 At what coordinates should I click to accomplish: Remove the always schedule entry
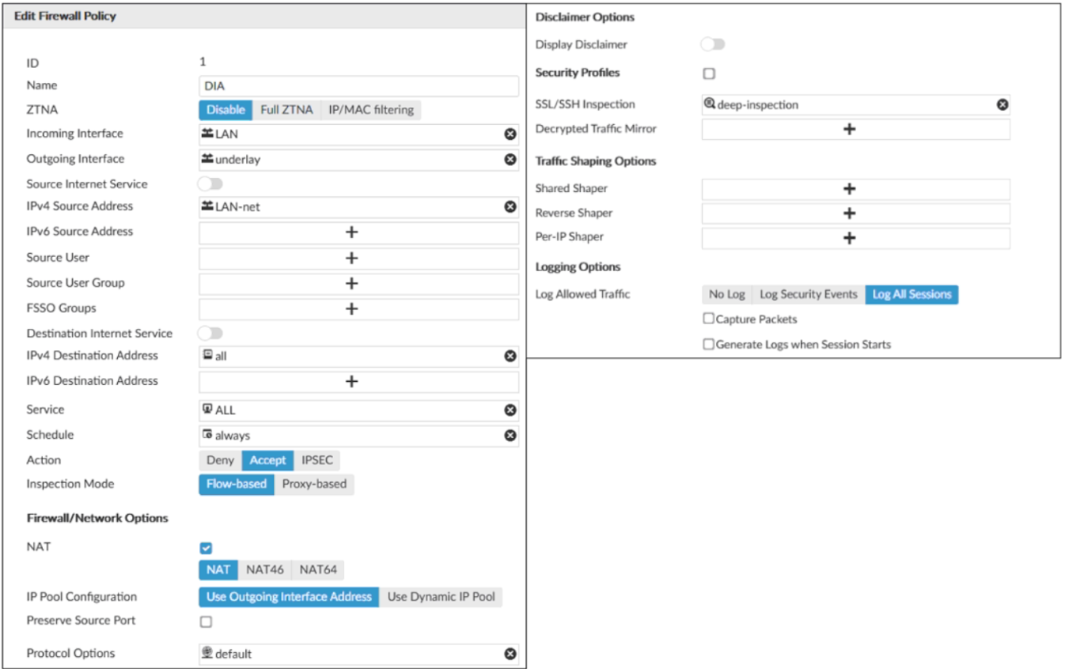tap(510, 436)
